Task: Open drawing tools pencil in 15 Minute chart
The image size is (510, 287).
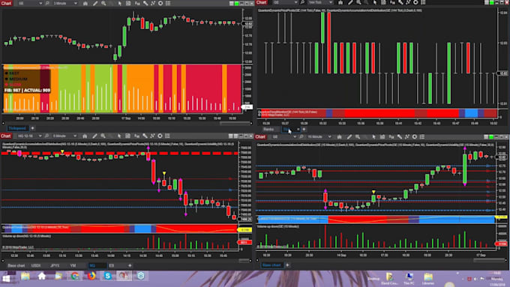Action: [x=349, y=137]
